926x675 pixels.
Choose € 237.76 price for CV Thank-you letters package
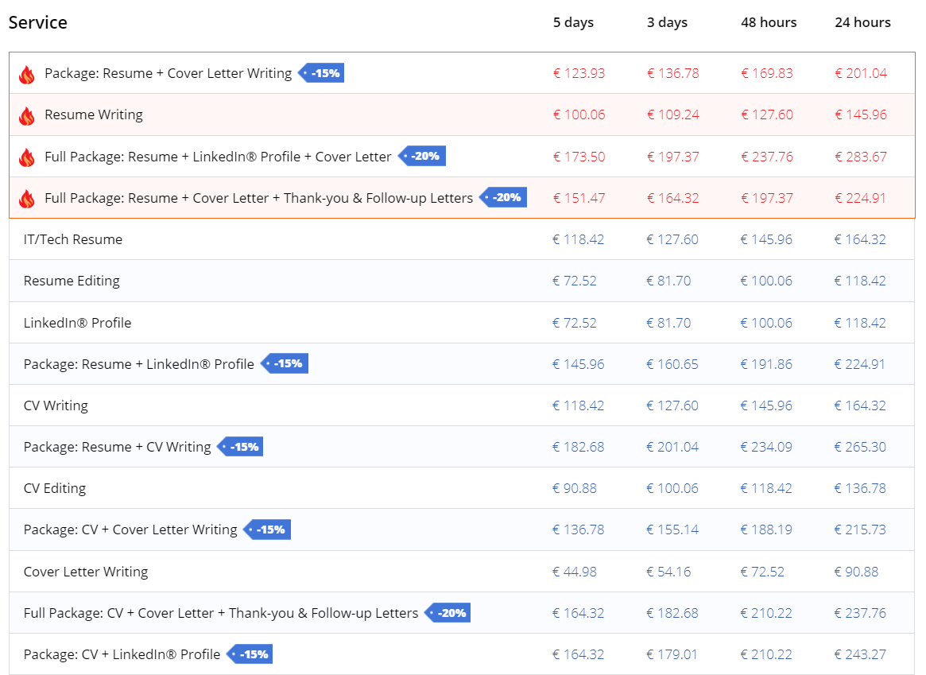coord(860,613)
